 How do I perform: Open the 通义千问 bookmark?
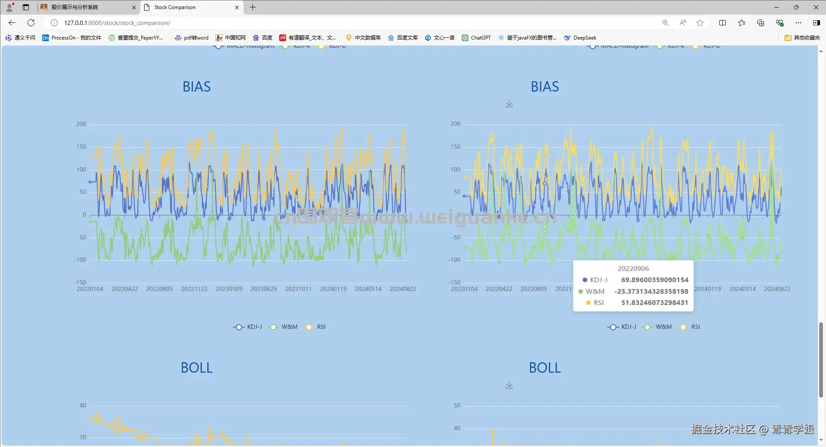[x=20, y=38]
